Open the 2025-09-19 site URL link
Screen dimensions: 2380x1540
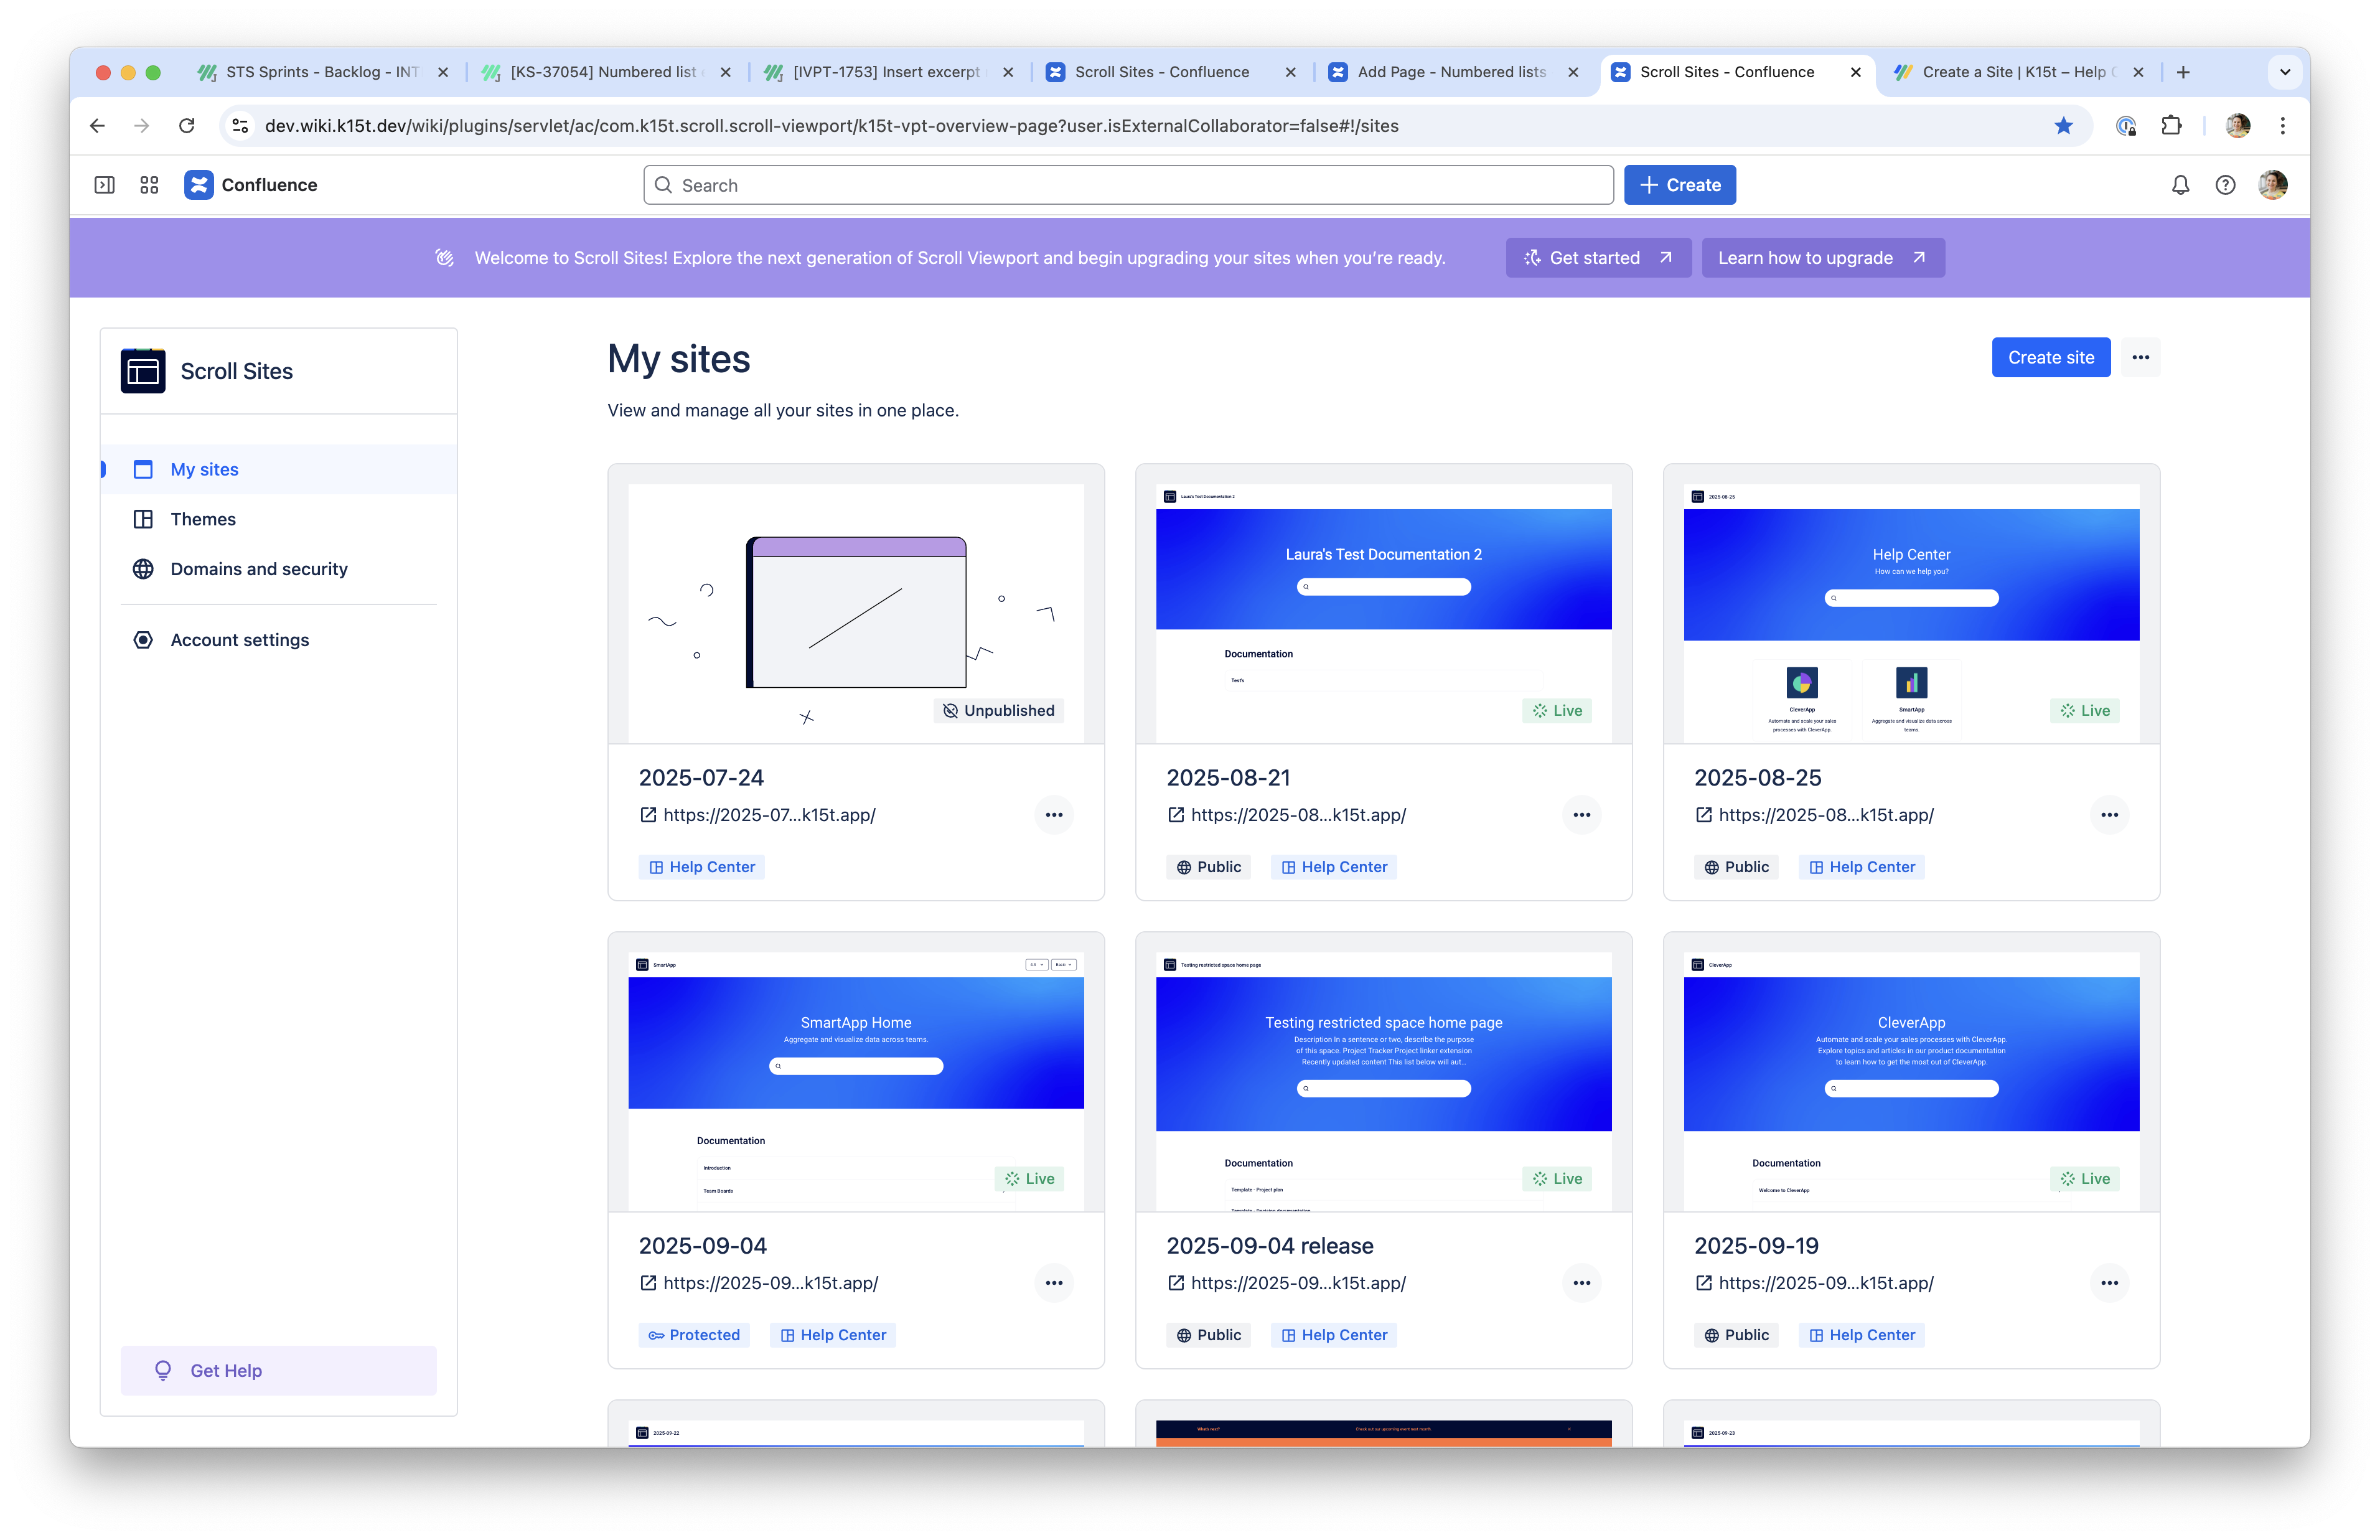click(1825, 1283)
